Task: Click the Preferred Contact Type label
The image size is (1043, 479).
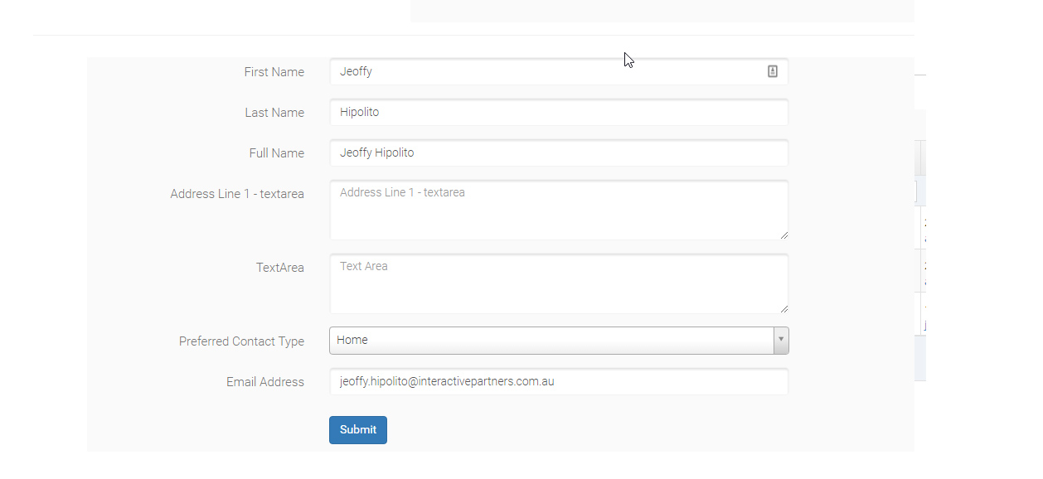Action: point(241,341)
